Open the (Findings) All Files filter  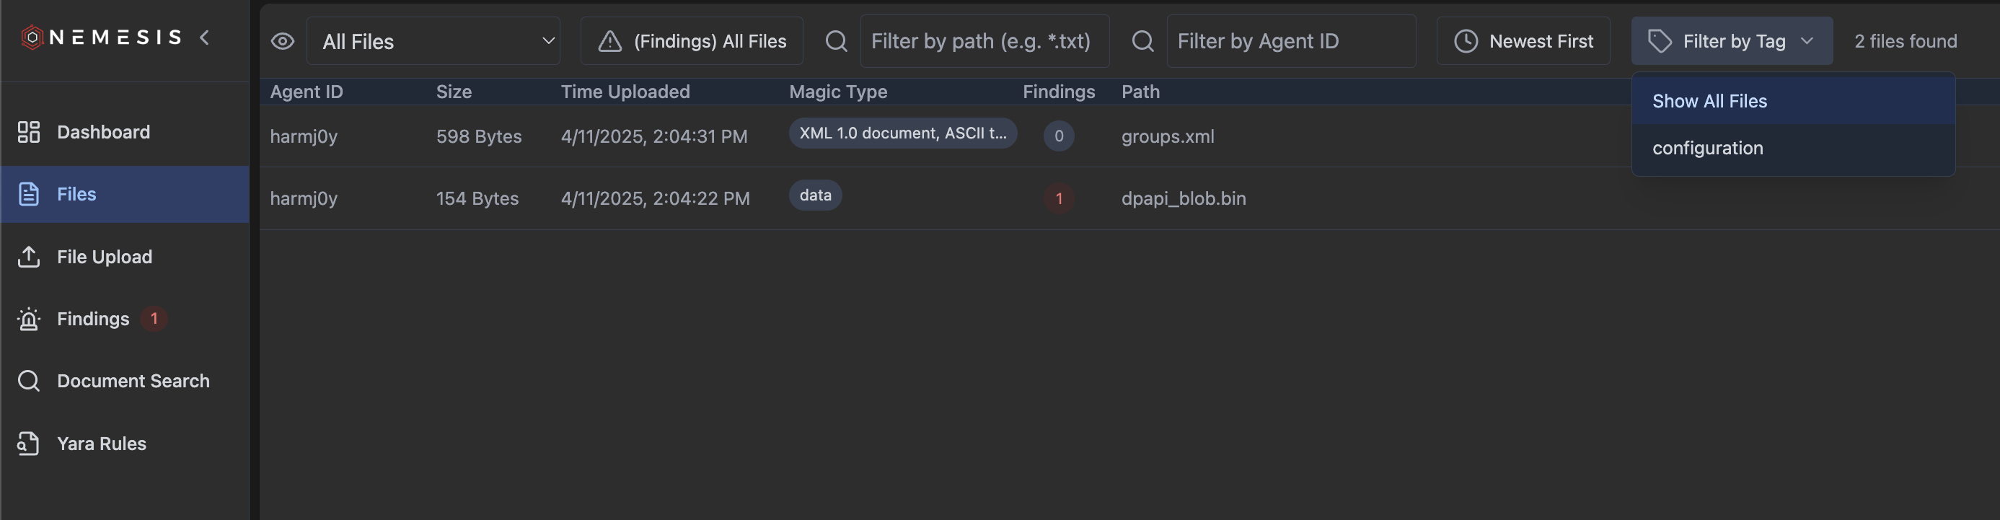pos(691,40)
